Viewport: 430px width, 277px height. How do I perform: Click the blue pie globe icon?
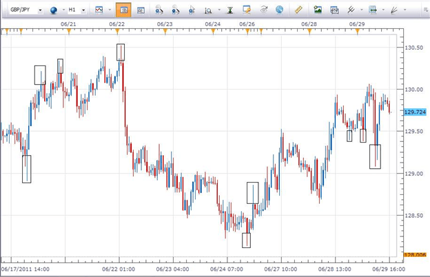(x=280, y=10)
